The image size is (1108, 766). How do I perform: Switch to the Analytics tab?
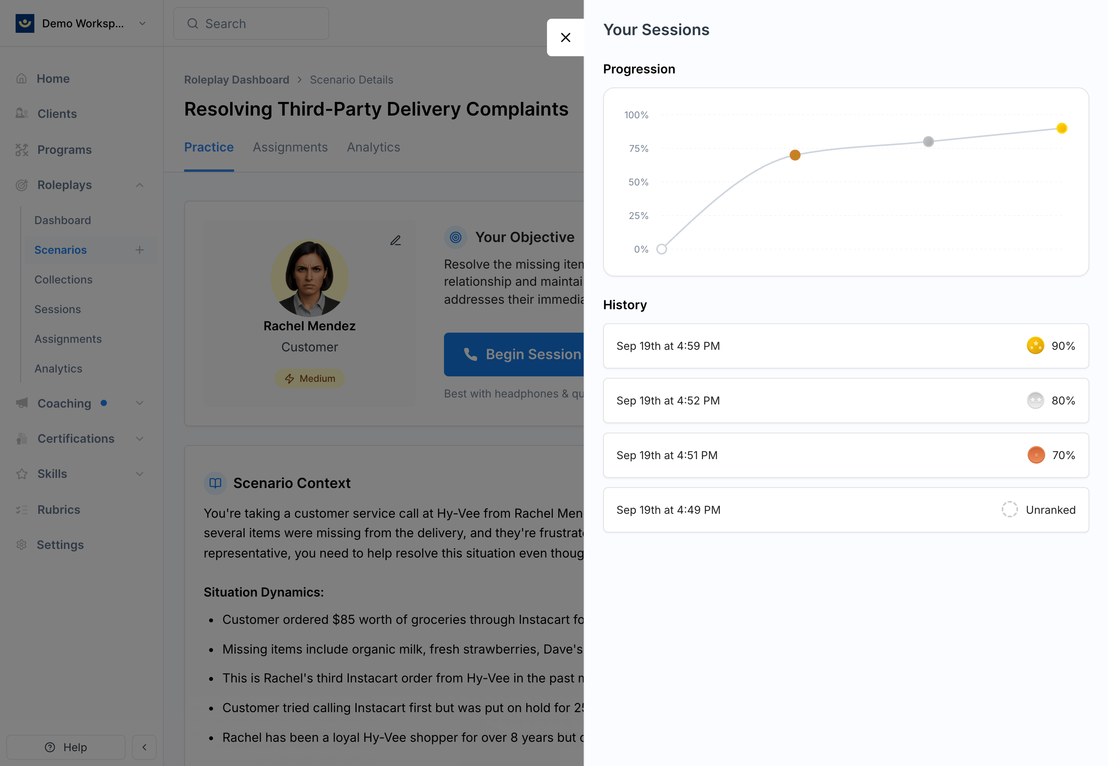pyautogui.click(x=374, y=147)
